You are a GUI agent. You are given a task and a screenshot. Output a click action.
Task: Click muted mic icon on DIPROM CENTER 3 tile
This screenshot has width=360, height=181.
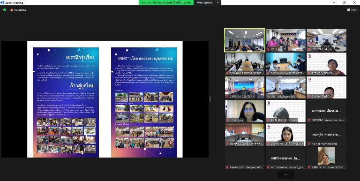(227, 97)
